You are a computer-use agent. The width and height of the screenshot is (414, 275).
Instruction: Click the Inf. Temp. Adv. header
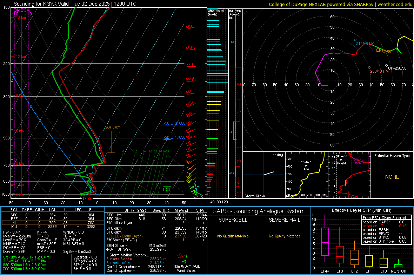coord(235,14)
